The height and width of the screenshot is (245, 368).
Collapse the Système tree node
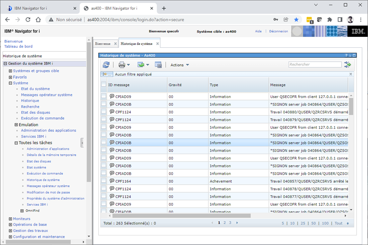(x=11, y=83)
